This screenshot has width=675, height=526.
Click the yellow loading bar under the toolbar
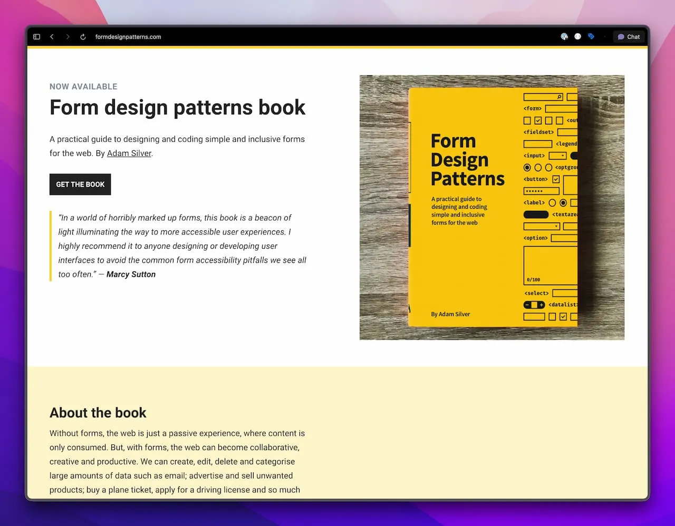(x=337, y=47)
